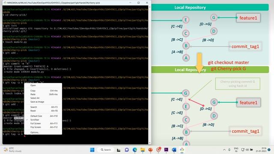Viewport: 274px width, 154px height.
Task: Open ENG IN language switcher
Action: [236, 150]
